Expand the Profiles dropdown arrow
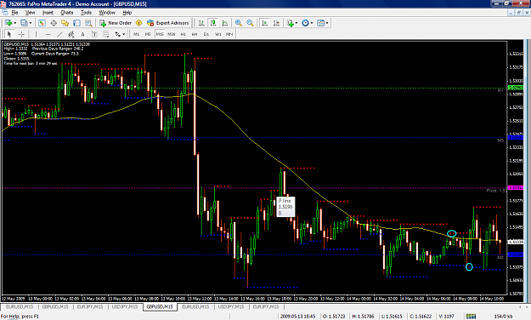This screenshot has width=531, height=320. [x=31, y=23]
